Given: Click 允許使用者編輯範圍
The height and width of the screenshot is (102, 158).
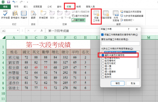Looking at the screenshot, I should click(x=132, y=16).
